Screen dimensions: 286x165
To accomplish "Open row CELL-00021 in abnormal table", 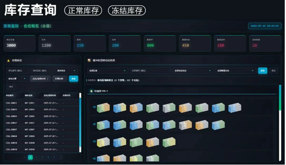I will [x=42, y=103].
